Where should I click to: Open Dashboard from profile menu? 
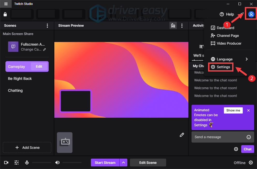pos(222,28)
